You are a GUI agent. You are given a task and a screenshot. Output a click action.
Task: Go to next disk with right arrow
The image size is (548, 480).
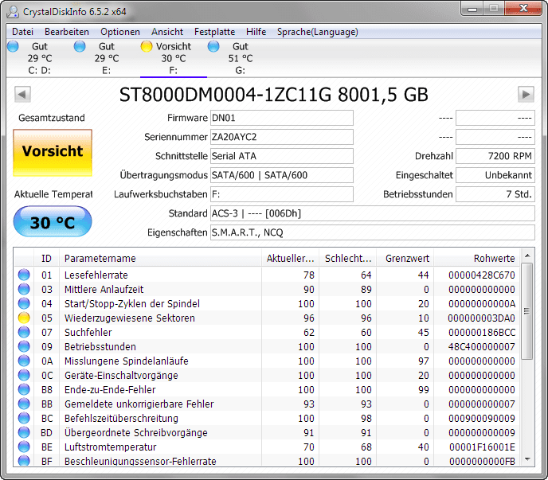(x=526, y=94)
